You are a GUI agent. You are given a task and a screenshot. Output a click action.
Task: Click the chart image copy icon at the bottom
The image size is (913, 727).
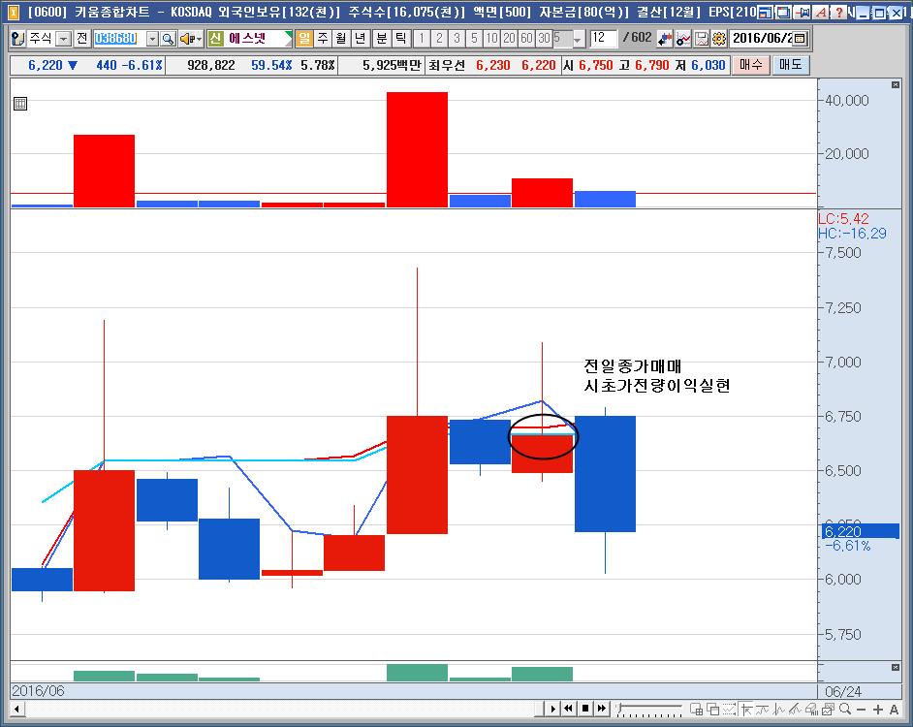click(x=828, y=709)
